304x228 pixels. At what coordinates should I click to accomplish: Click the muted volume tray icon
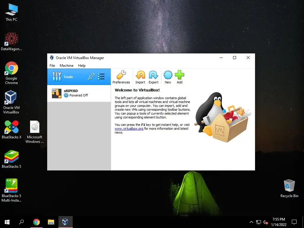coord(266,222)
